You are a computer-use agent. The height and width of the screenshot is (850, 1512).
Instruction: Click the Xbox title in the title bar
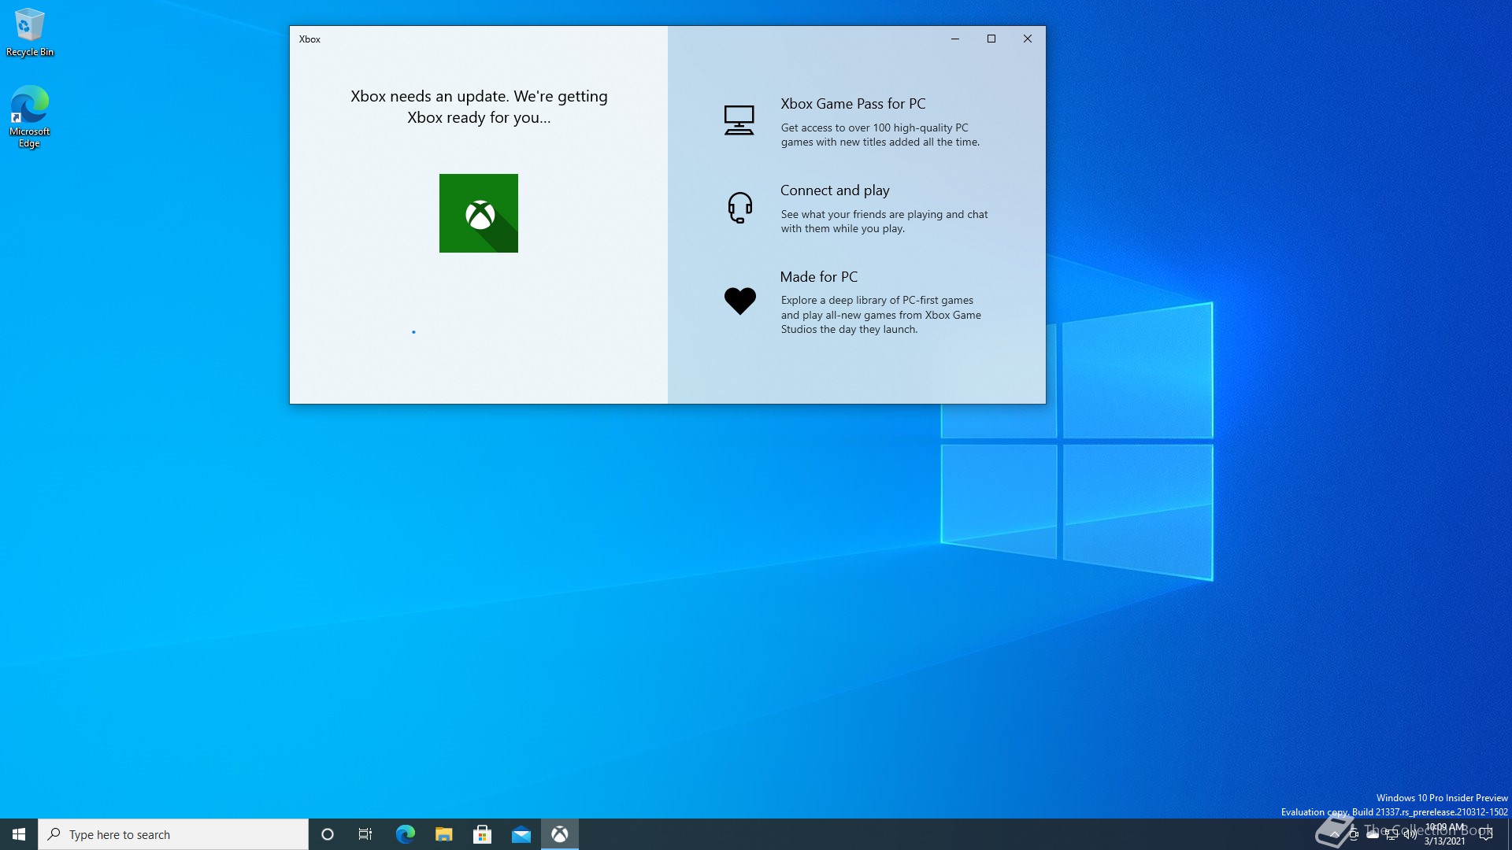[309, 39]
